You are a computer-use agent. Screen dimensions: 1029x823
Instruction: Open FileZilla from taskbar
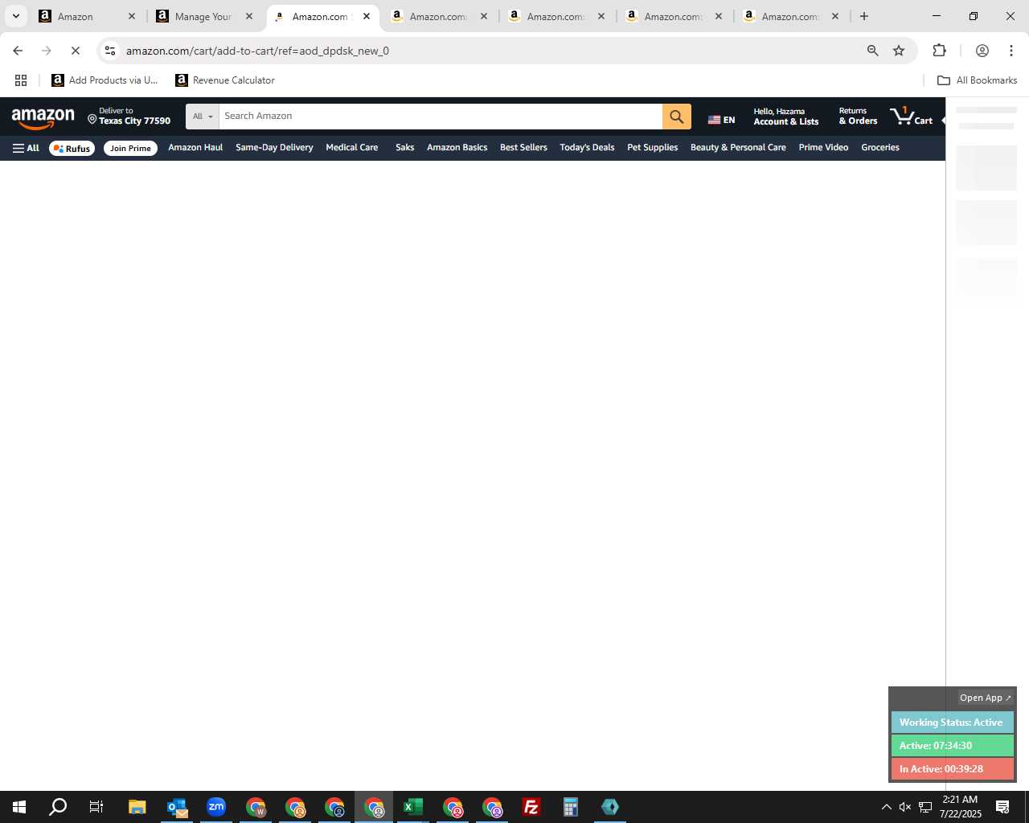531,807
